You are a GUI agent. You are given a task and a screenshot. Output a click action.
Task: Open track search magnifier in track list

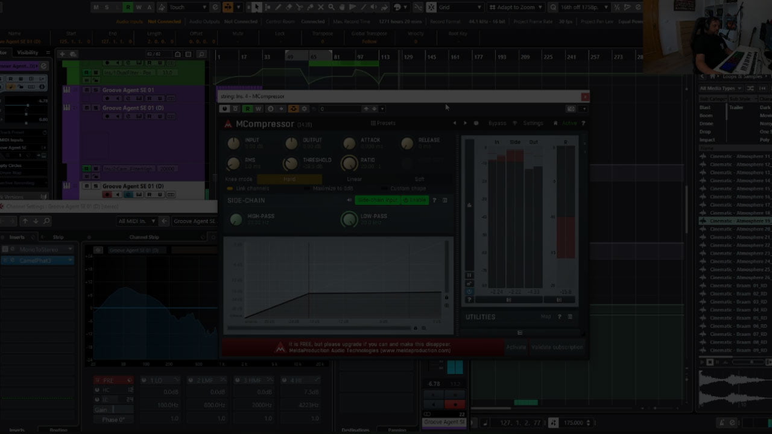(x=202, y=54)
